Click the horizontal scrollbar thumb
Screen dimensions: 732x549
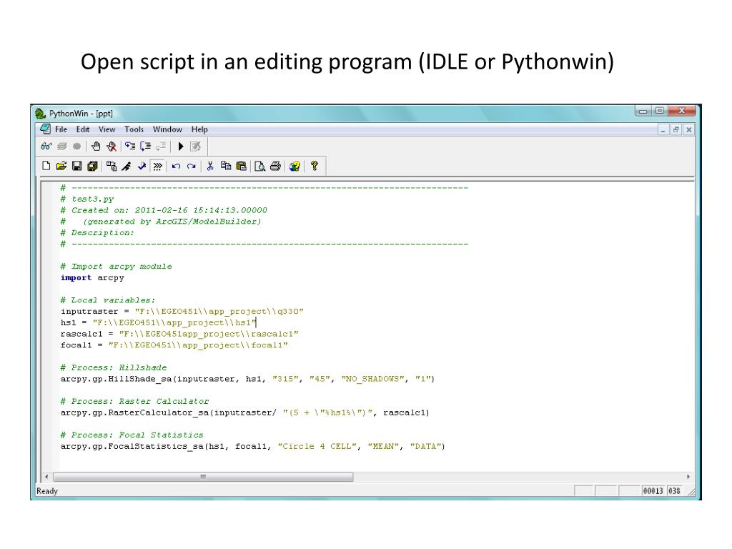(203, 477)
